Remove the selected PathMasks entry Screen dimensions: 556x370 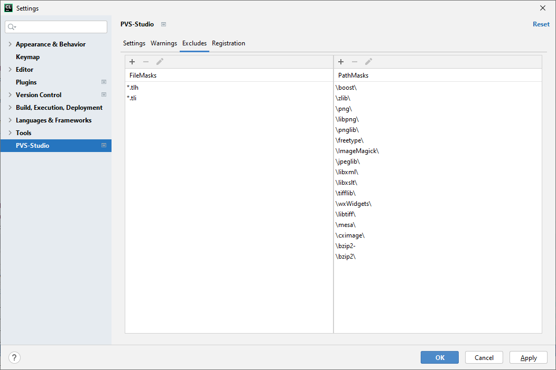pos(355,62)
